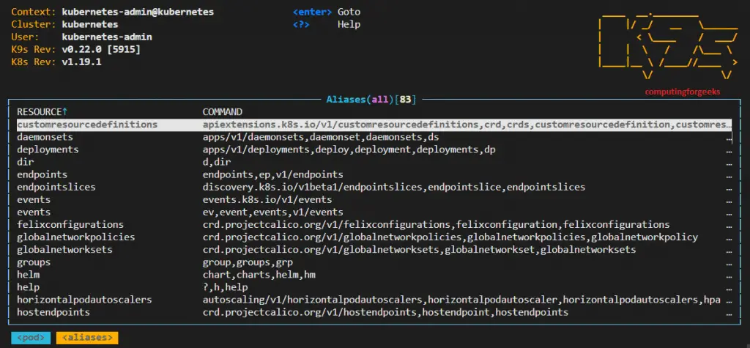
Task: Click the endpoints,ep,v1/endpoints command text
Action: (x=273, y=174)
